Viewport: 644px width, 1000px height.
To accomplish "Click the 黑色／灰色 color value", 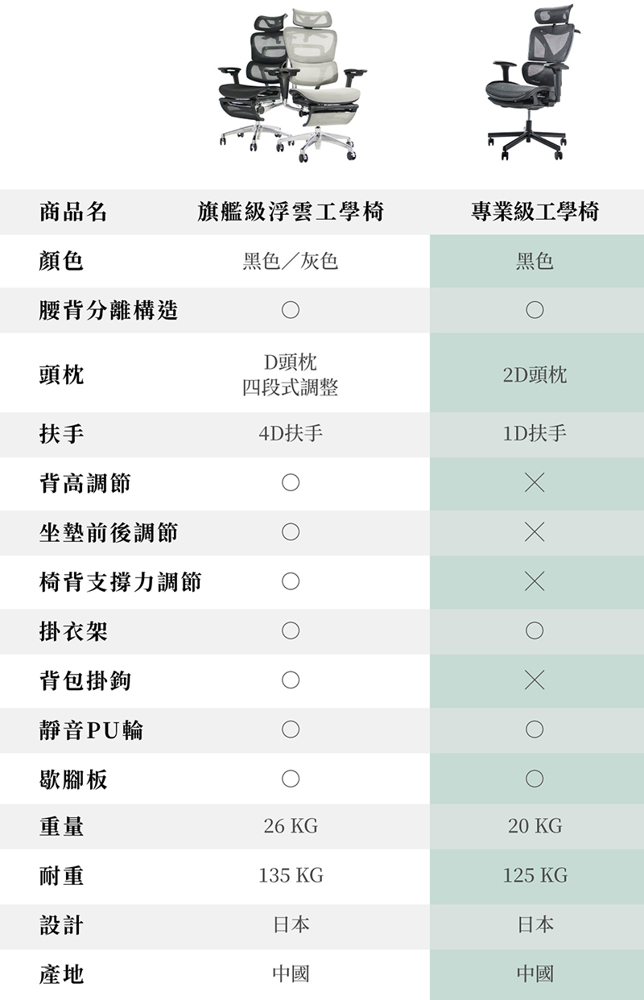I will pos(291,261).
